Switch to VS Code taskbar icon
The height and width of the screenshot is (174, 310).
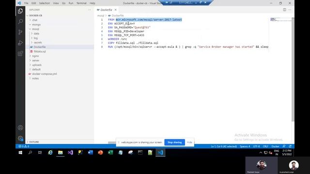[x=160, y=153]
